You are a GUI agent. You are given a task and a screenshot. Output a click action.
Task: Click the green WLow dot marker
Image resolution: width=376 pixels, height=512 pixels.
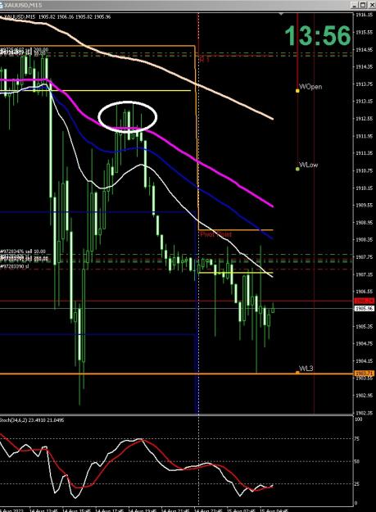click(297, 169)
